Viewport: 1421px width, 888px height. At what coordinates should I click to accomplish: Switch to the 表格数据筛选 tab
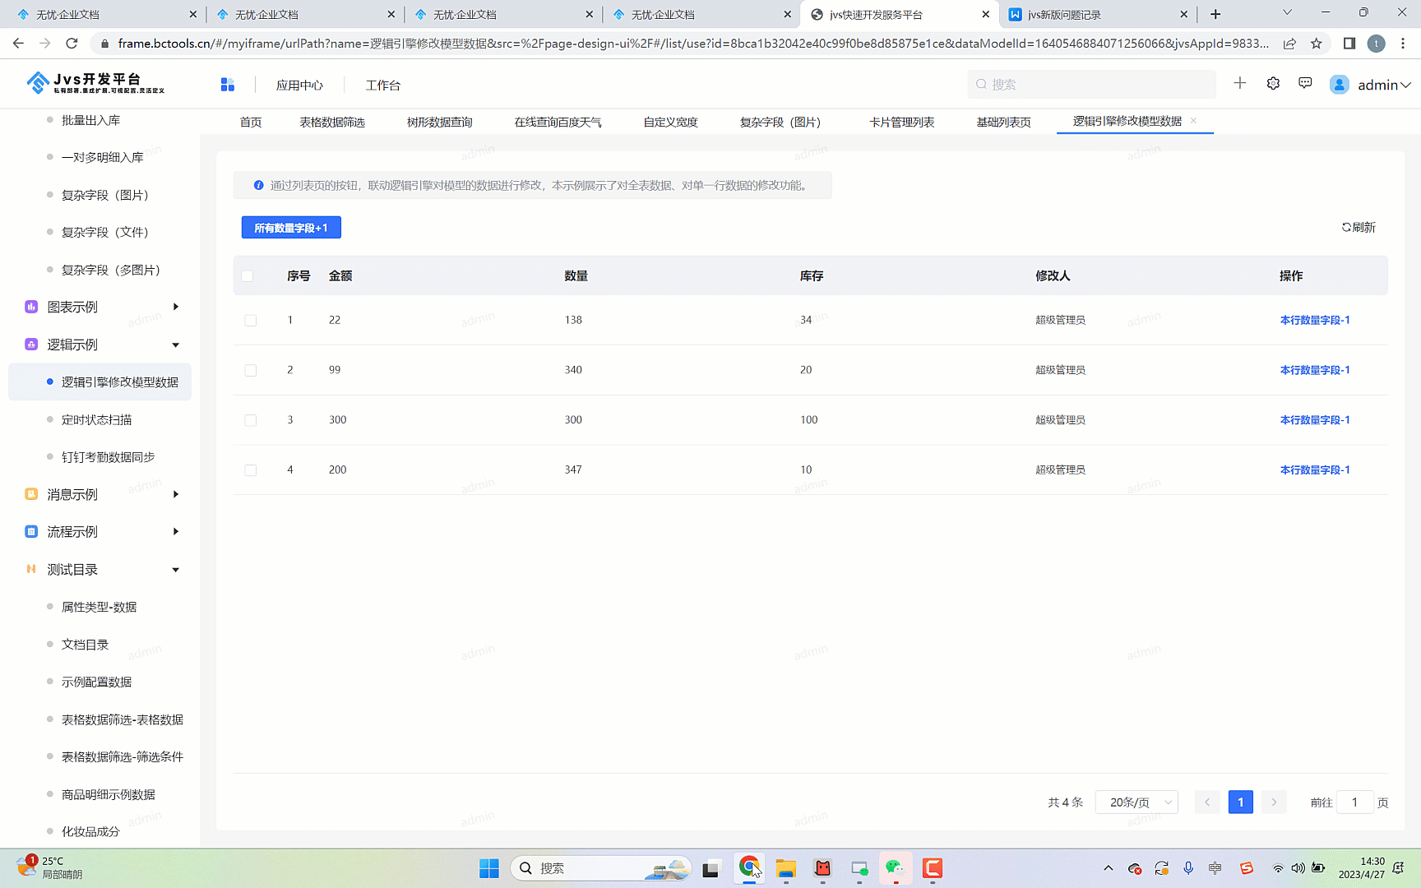point(332,121)
